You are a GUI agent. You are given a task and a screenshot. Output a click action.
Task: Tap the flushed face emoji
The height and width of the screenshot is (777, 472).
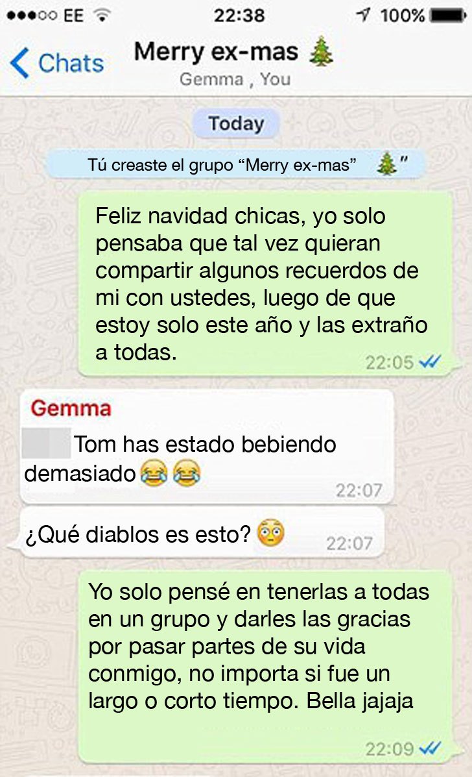click(270, 533)
